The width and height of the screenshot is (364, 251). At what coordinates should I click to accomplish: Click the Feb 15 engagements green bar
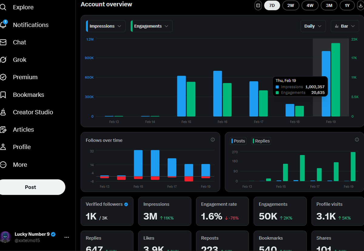coord(191,99)
